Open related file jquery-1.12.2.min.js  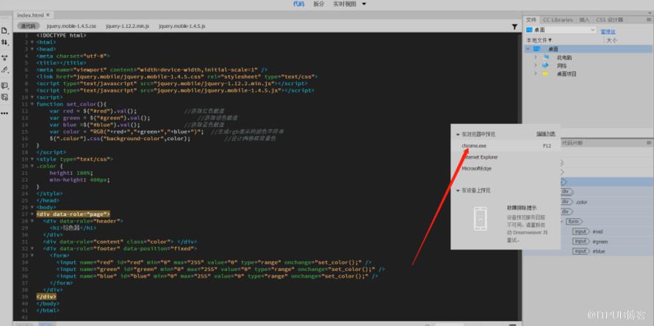(x=127, y=26)
